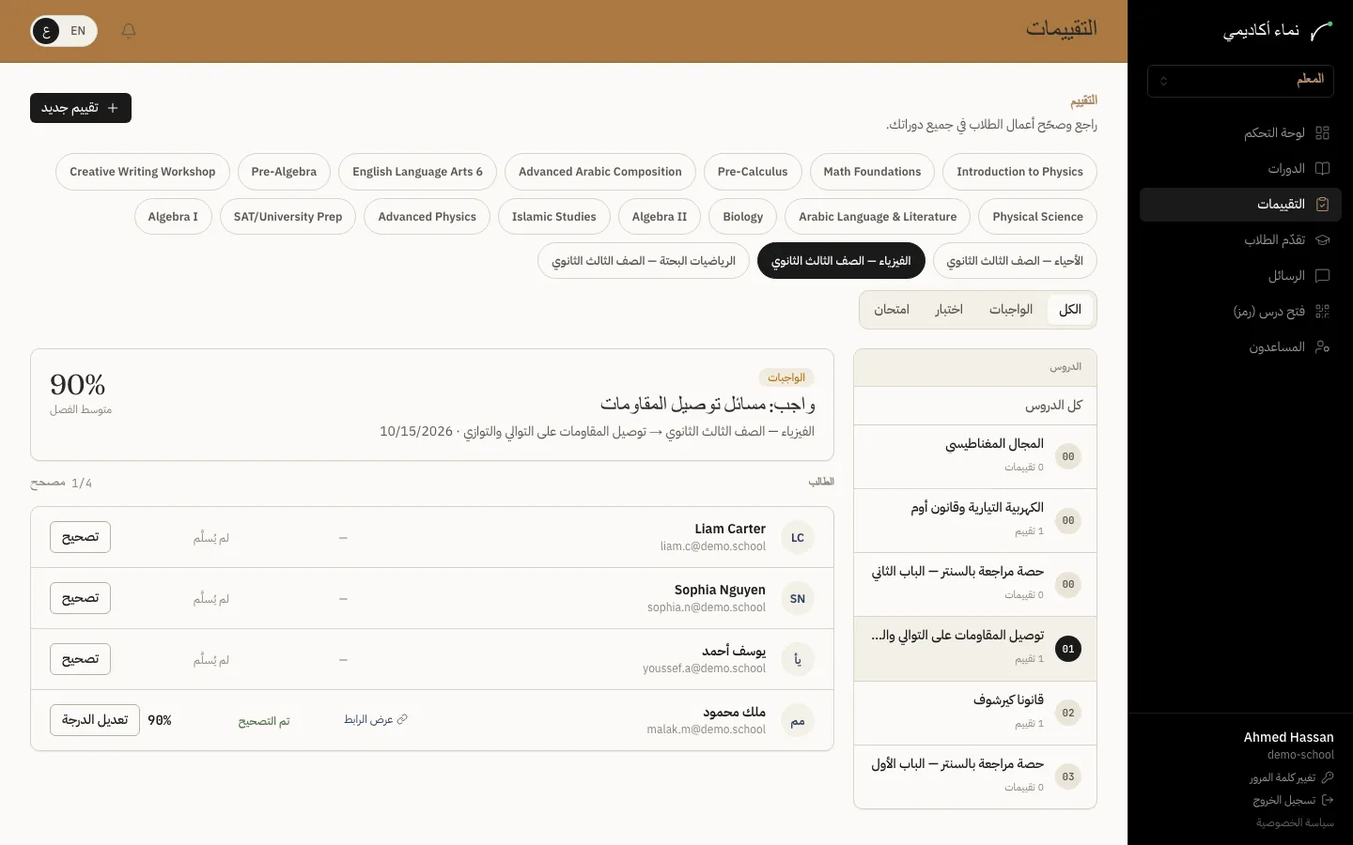The width and height of the screenshot is (1353, 845).
Task: Open the عرض الرابط link
Action: point(376,719)
